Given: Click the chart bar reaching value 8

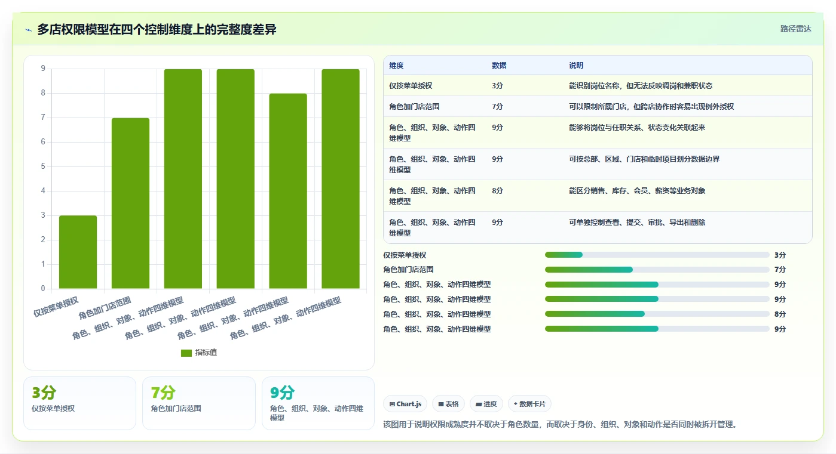Looking at the screenshot, I should click(288, 191).
